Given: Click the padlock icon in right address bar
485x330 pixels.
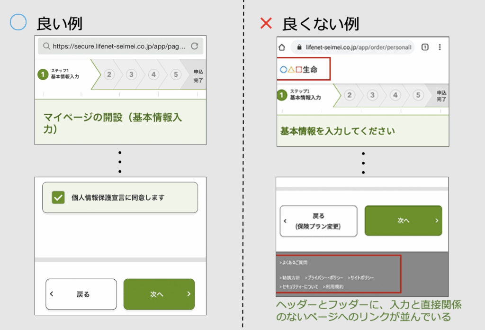Looking at the screenshot, I should [x=298, y=47].
